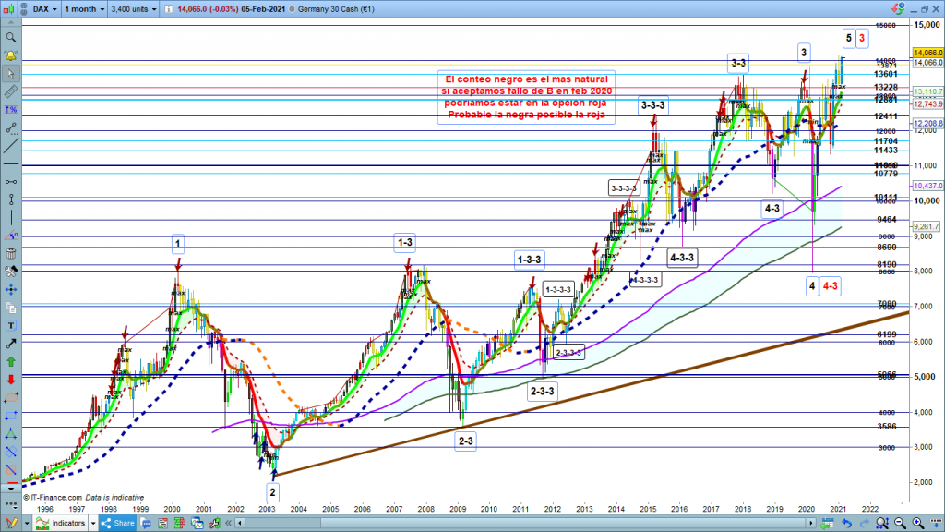This screenshot has height=532, width=945.
Task: Choose the green up arrow tool
Action: (10, 361)
